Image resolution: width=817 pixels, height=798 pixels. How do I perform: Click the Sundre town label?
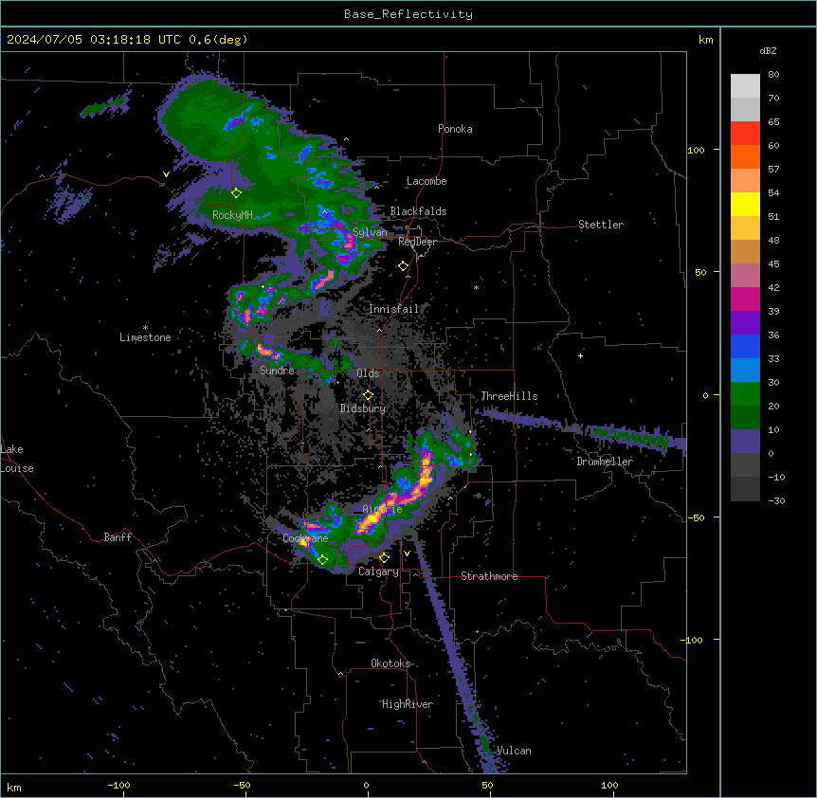[277, 371]
